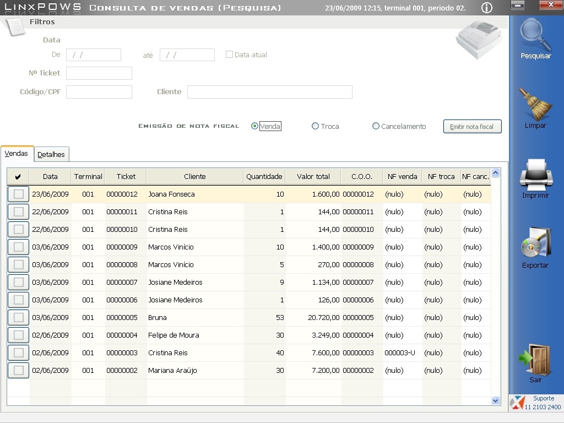
Task: Select the Vendas tab
Action: pyautogui.click(x=17, y=154)
